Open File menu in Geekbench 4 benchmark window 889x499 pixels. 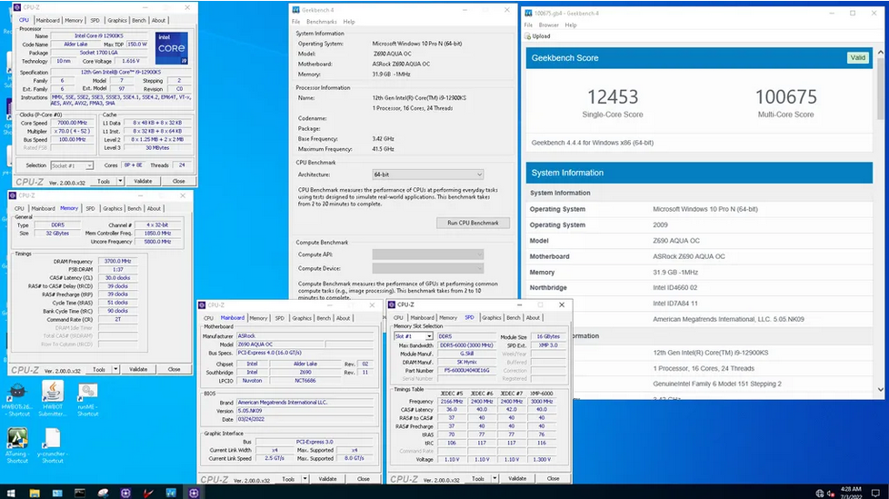[x=296, y=22]
